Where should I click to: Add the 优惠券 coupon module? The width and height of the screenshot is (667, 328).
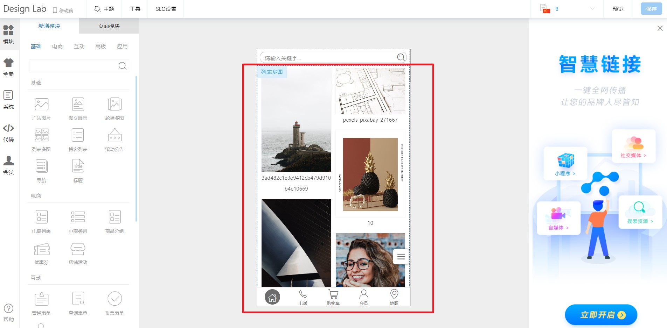pos(41,253)
